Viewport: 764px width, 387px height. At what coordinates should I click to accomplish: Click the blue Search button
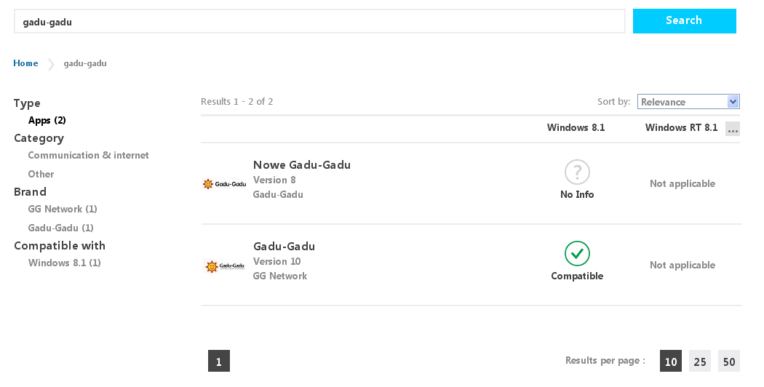pos(684,21)
